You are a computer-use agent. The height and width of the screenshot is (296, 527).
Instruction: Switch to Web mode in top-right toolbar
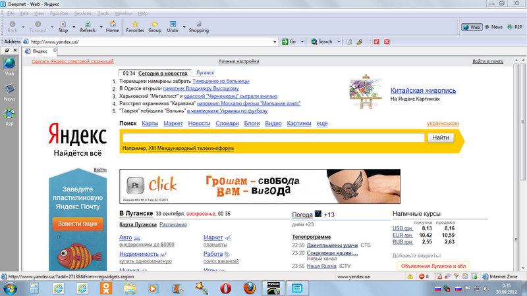pyautogui.click(x=472, y=27)
